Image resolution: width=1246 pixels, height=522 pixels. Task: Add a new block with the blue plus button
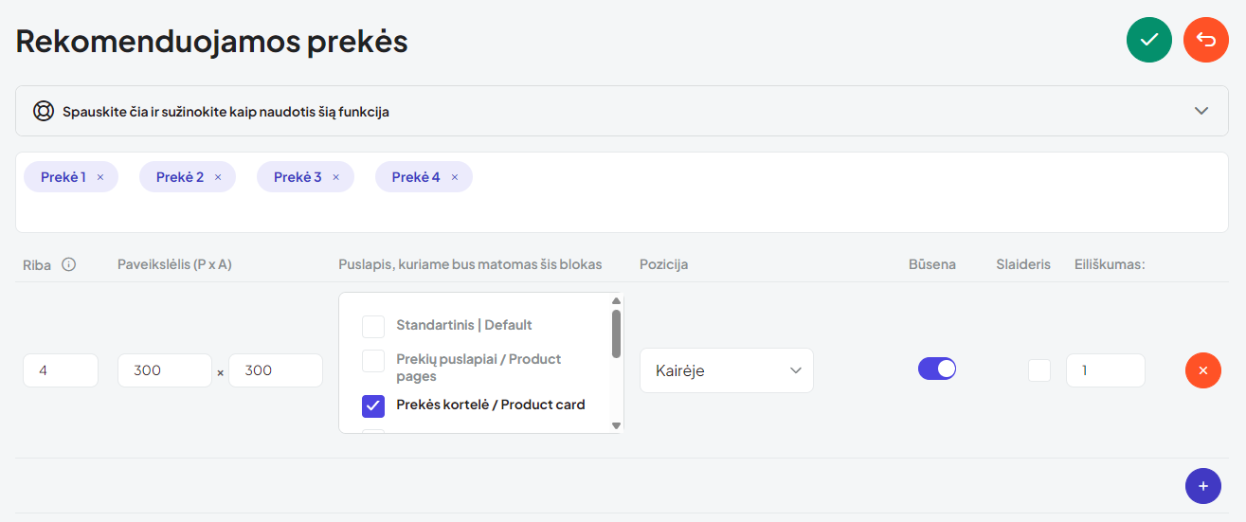point(1203,486)
